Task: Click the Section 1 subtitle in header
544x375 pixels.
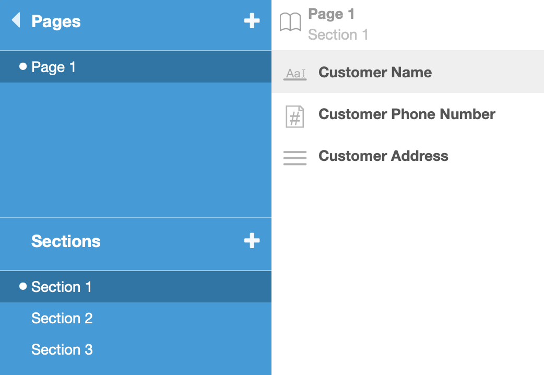Action: pos(338,35)
